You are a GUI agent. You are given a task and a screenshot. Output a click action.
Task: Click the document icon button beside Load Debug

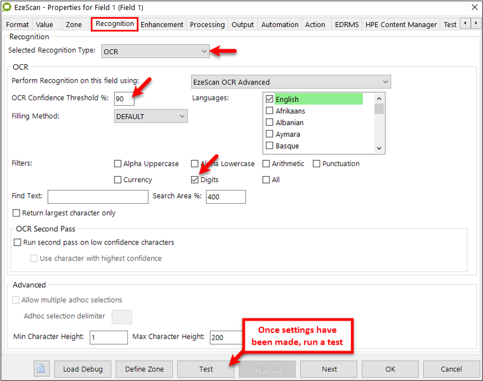tap(41, 369)
